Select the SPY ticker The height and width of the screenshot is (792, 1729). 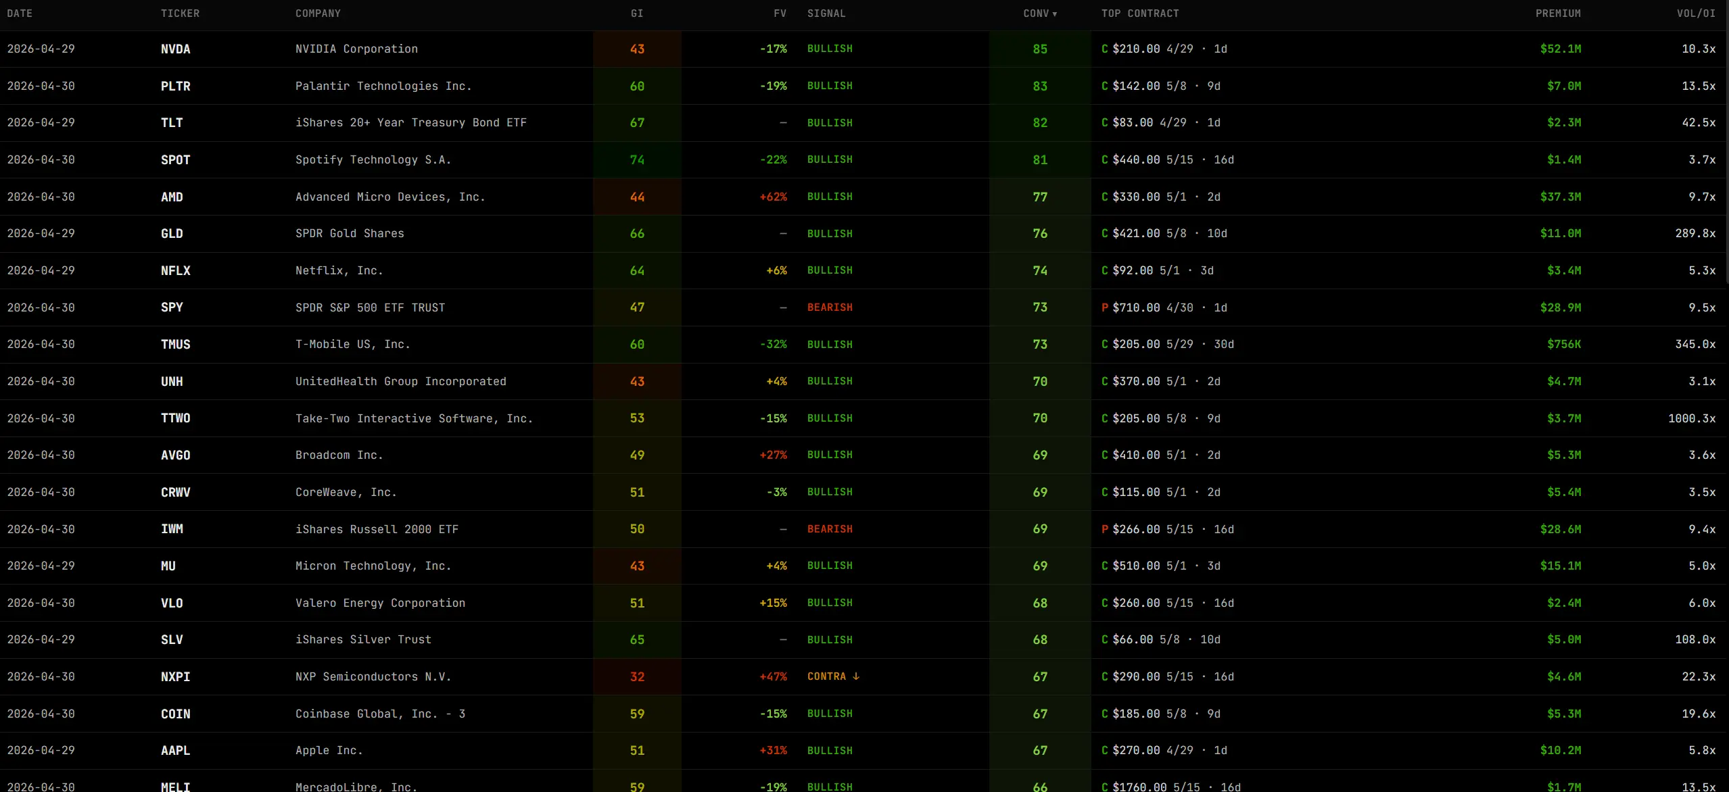pos(172,307)
